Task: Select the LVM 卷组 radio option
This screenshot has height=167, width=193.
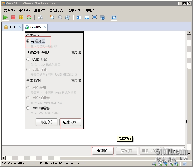Action: [28, 88]
